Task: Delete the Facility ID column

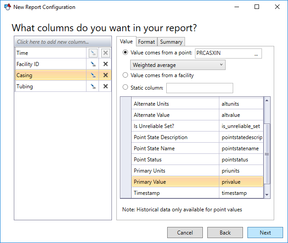Action: [x=105, y=64]
